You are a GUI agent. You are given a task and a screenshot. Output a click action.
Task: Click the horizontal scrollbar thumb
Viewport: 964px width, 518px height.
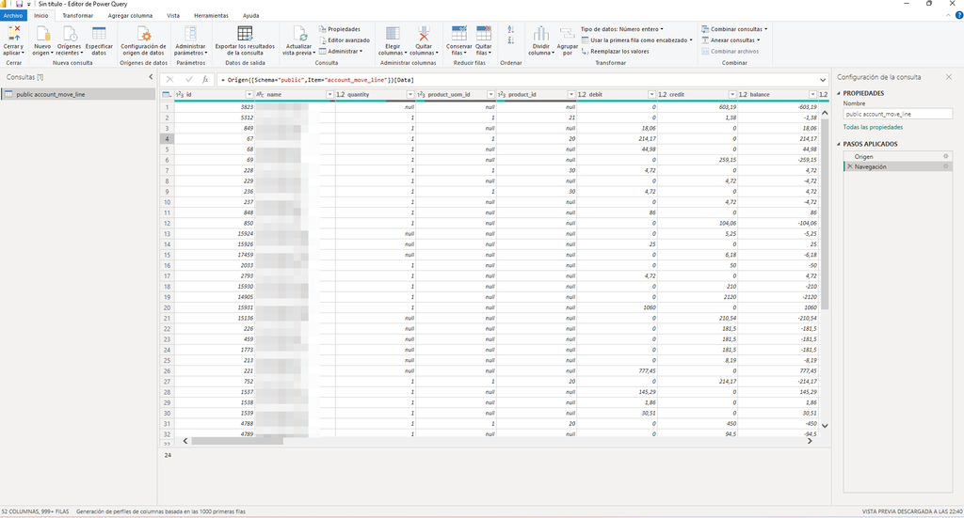pyautogui.click(x=236, y=441)
